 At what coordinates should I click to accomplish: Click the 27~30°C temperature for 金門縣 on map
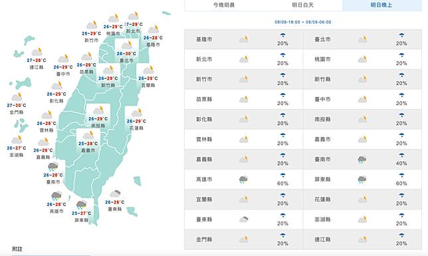(17, 105)
